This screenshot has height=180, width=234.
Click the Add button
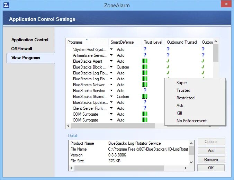(x=211, y=151)
